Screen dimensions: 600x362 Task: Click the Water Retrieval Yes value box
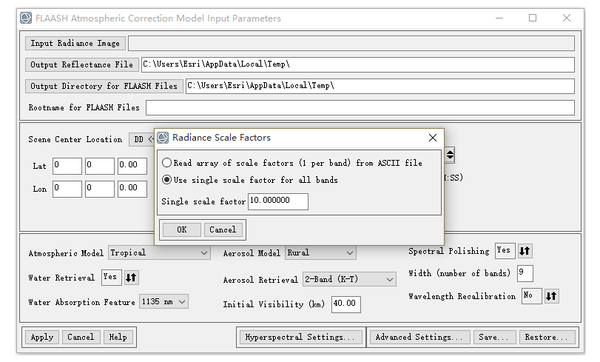pyautogui.click(x=112, y=278)
